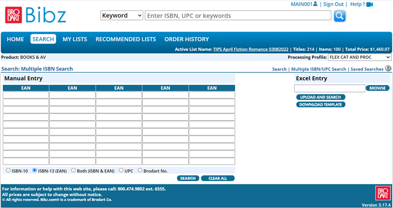This screenshot has width=393, height=208.
Task: Click the Brodart logo in the footer
Action: tap(383, 193)
